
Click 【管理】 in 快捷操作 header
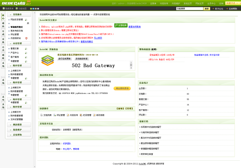pyautogui.click(x=129, y=109)
